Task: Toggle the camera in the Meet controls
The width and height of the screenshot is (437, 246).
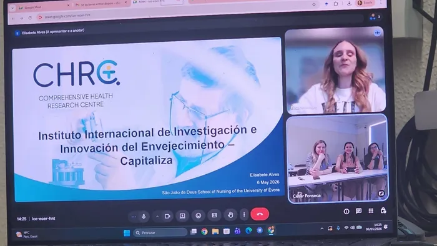Action: coord(167,216)
